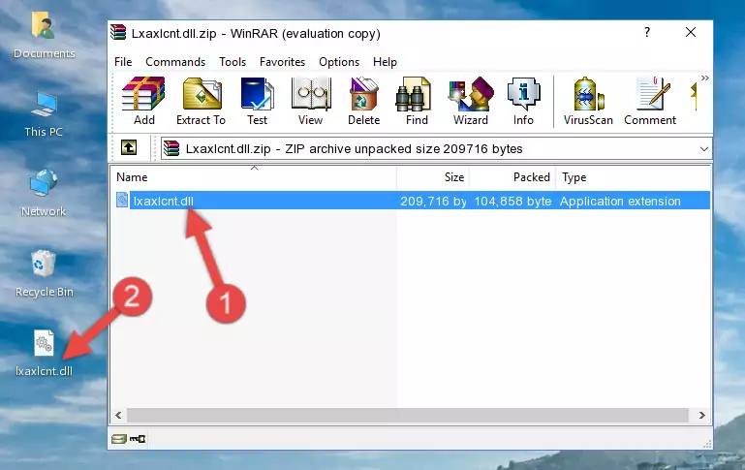Sort by the Type column header
The height and width of the screenshot is (470, 745).
tap(633, 177)
